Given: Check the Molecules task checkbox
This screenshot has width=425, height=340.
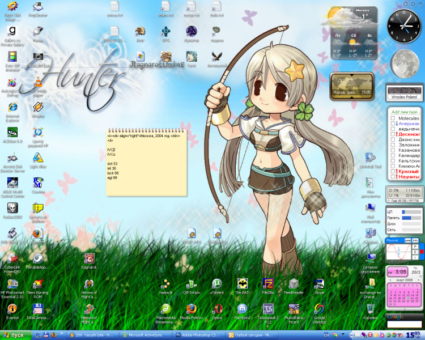Looking at the screenshot, I should click(393, 118).
